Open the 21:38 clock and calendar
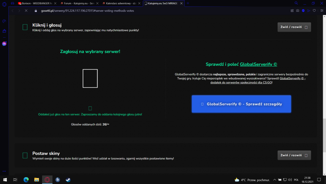Viewport: 326px width, 184px height. coord(307,180)
